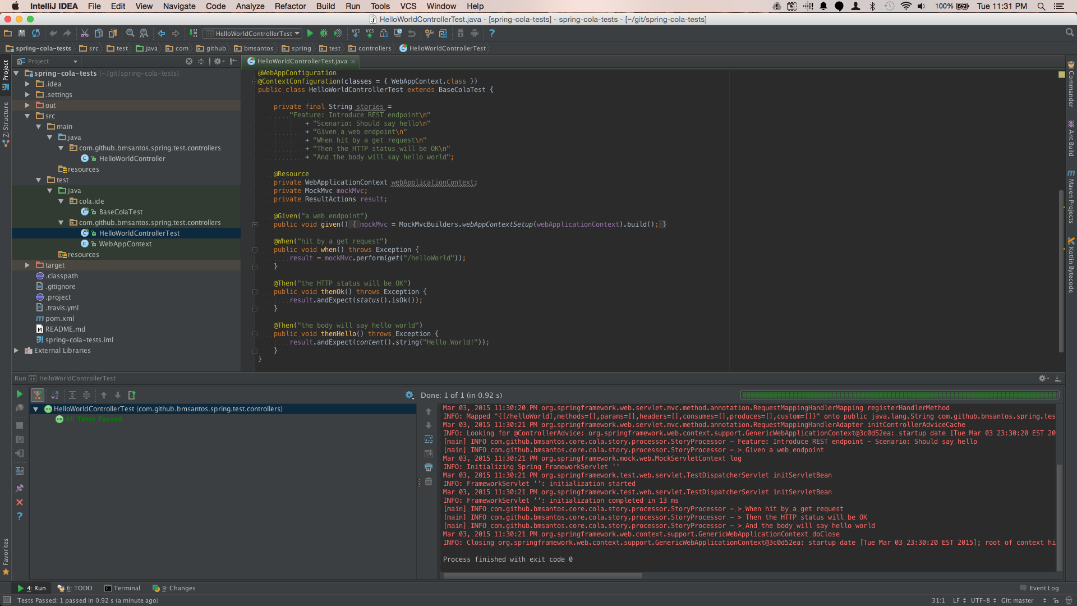Click the VCS Commit changes icon
The height and width of the screenshot is (606, 1077).
(x=370, y=34)
